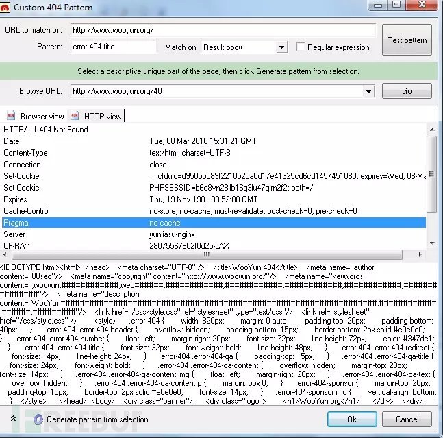This screenshot has width=443, height=438.
Task: Click the Cancel button
Action: tap(407, 419)
